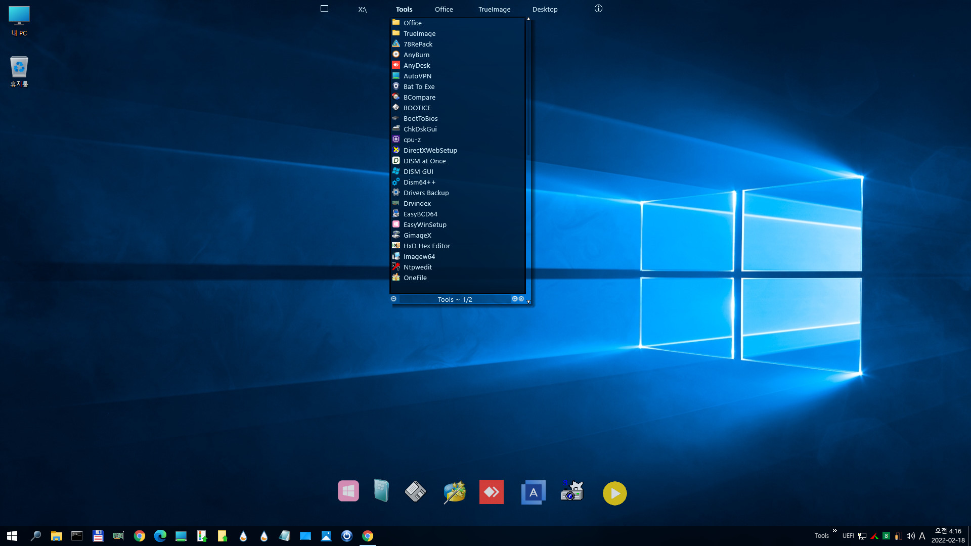The width and height of the screenshot is (971, 546).
Task: Click the teal Windows box dock icon
Action: pos(381,490)
